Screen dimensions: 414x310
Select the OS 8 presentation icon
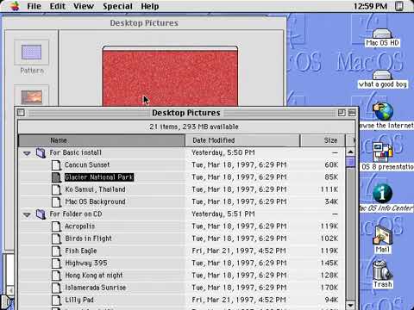click(383, 152)
